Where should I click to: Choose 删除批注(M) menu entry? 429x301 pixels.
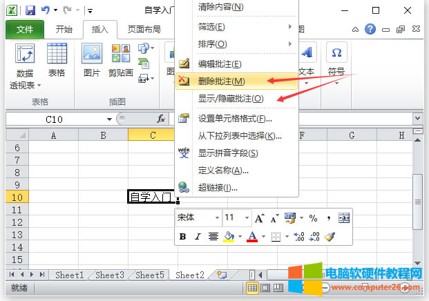236,81
